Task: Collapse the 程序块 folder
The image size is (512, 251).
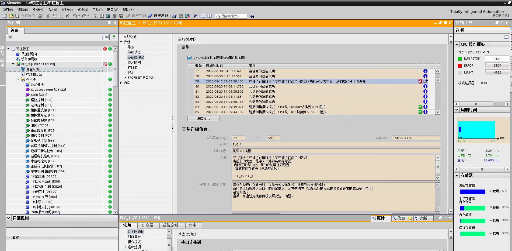Action: coord(18,79)
